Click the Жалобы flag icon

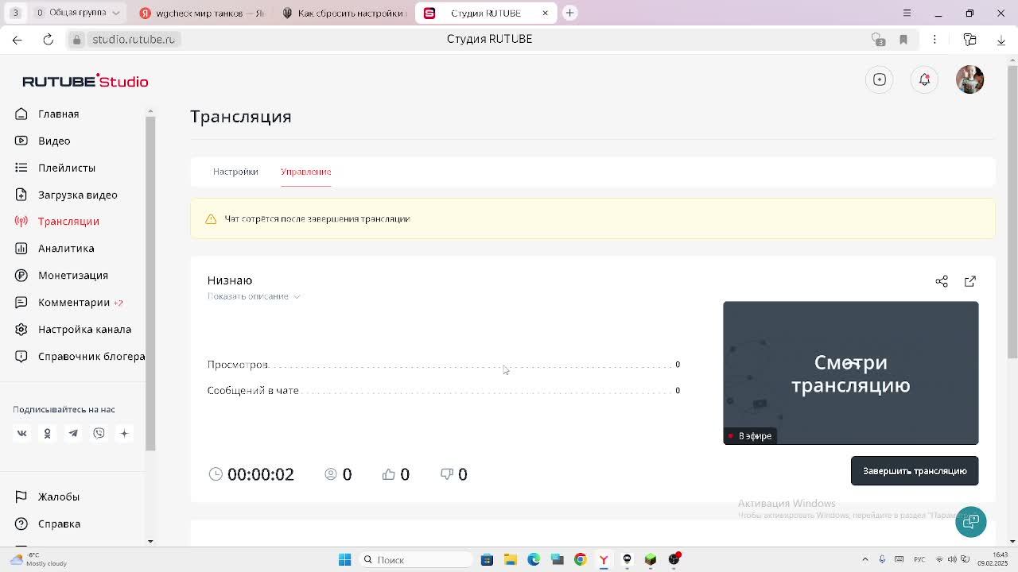[21, 497]
